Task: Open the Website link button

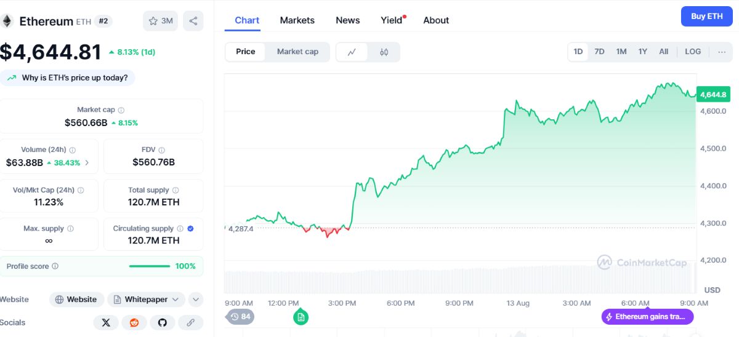Action: [x=76, y=299]
